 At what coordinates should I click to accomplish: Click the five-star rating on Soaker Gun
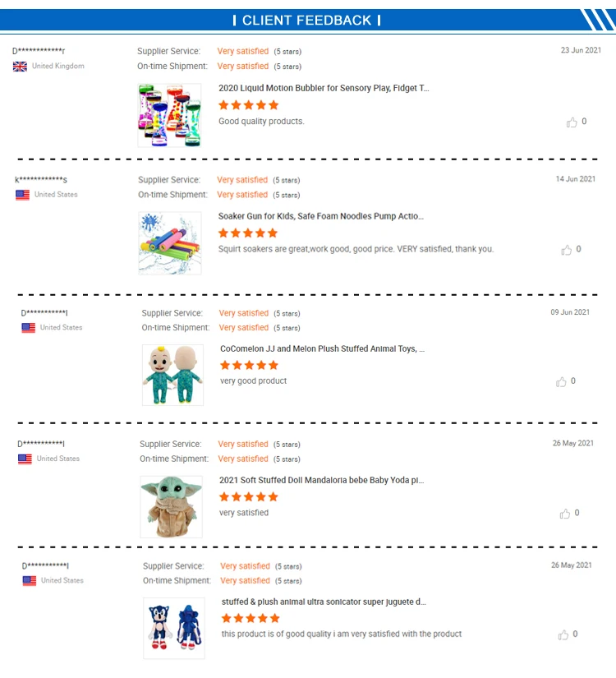(x=248, y=233)
